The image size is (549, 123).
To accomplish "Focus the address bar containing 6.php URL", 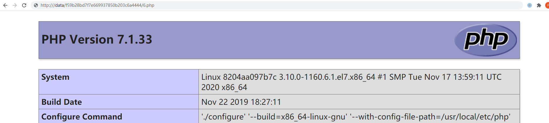I will tap(277, 5).
